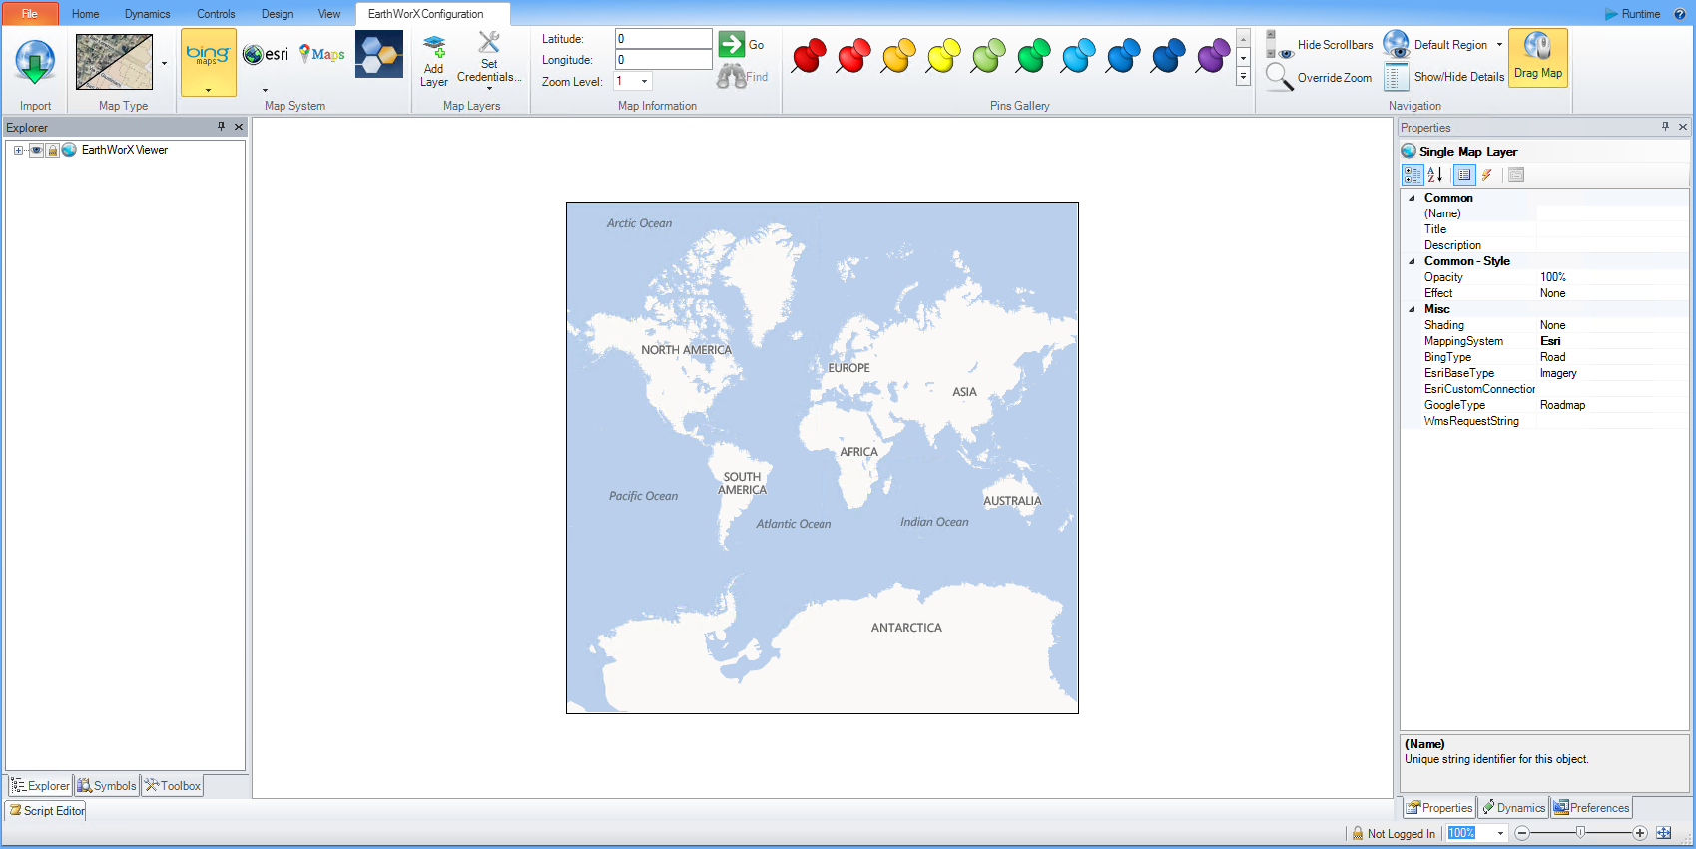The width and height of the screenshot is (1696, 849).
Task: Click the Runtime button
Action: (1632, 14)
